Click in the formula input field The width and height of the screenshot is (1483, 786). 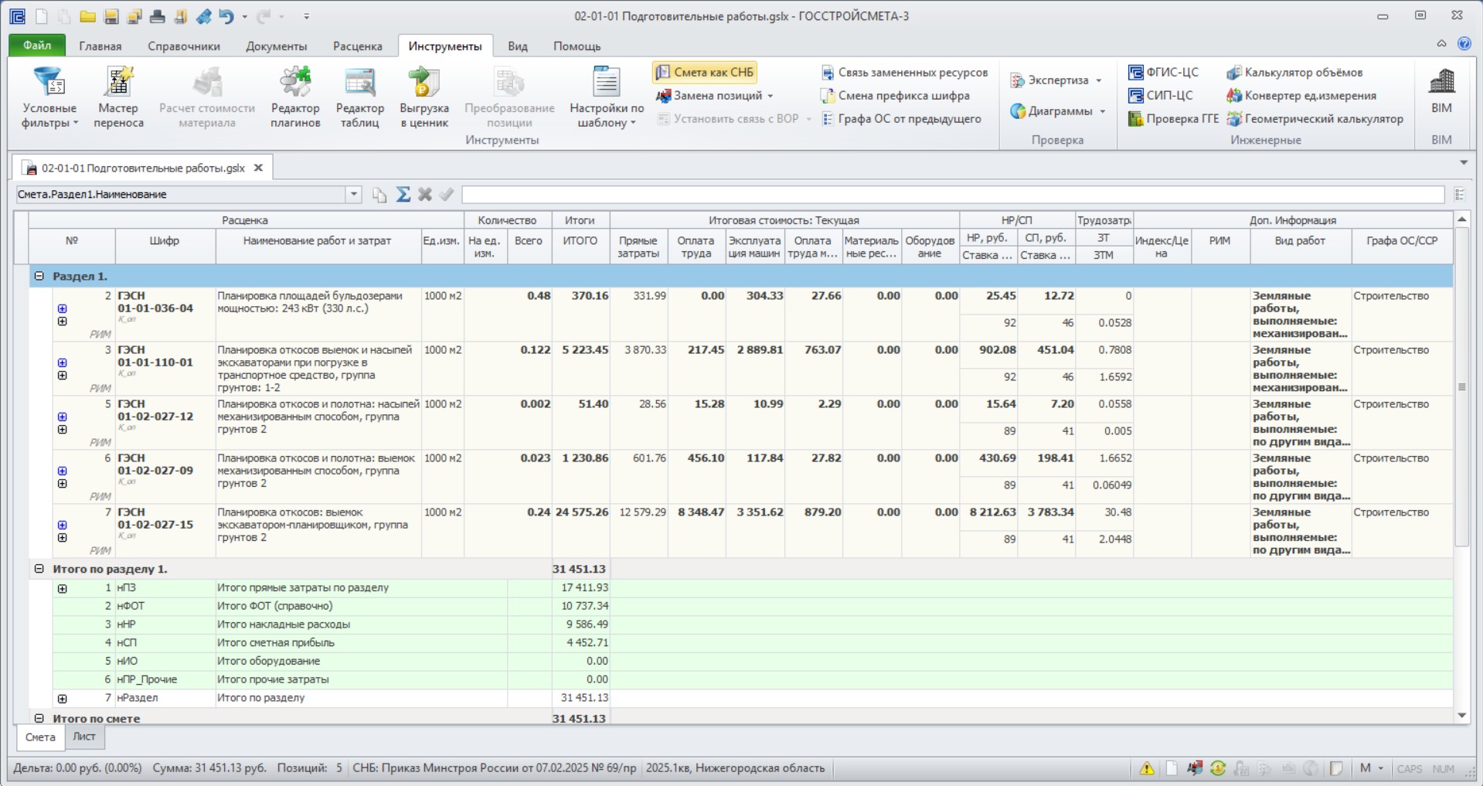point(953,195)
